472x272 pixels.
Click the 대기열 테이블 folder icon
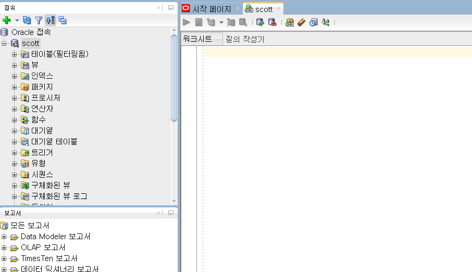[x=25, y=142]
